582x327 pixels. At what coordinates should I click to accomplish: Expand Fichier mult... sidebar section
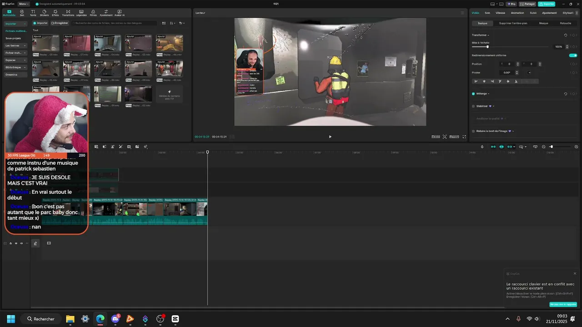pos(15,53)
